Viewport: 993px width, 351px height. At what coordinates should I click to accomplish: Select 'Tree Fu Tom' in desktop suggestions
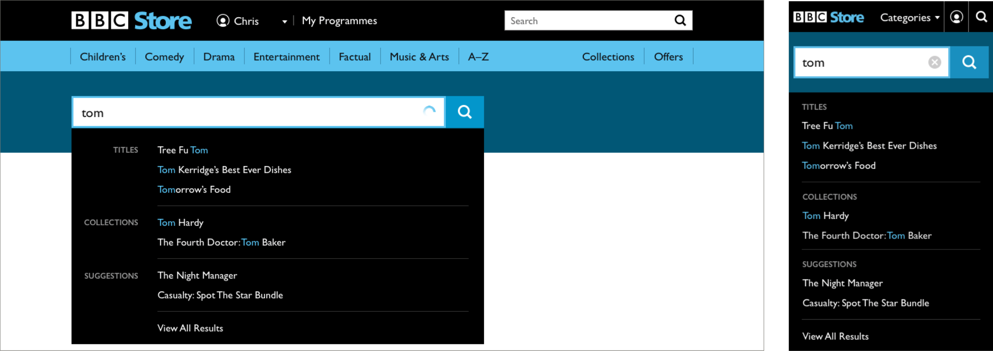(183, 150)
